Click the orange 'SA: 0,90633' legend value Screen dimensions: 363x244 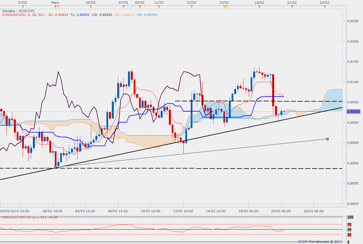click(x=124, y=15)
